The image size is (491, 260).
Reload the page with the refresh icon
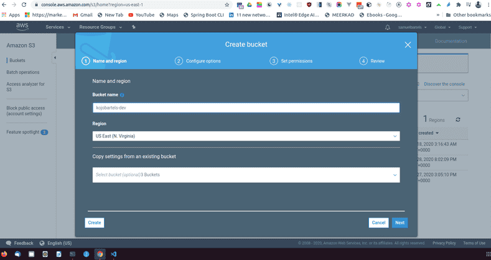click(x=24, y=5)
